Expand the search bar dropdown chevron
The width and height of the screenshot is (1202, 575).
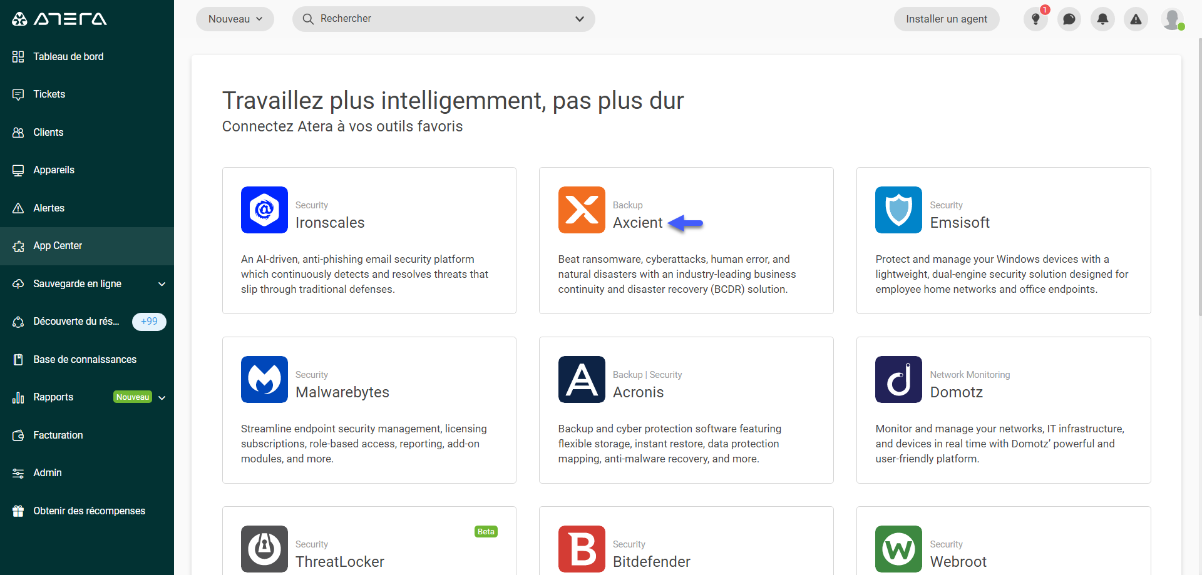[x=580, y=19]
